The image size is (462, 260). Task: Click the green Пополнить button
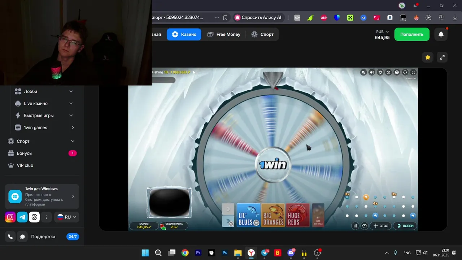tap(412, 34)
